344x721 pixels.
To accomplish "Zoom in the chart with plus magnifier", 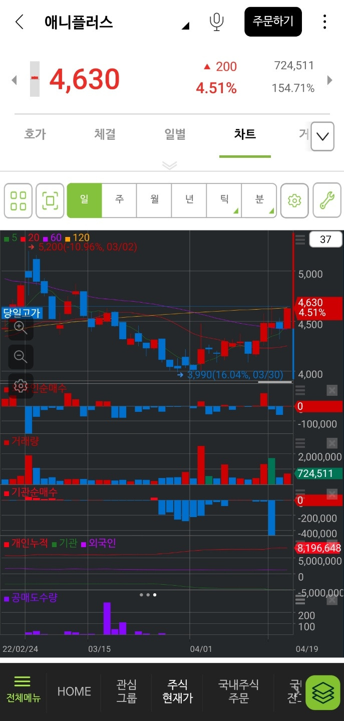I will (x=21, y=328).
